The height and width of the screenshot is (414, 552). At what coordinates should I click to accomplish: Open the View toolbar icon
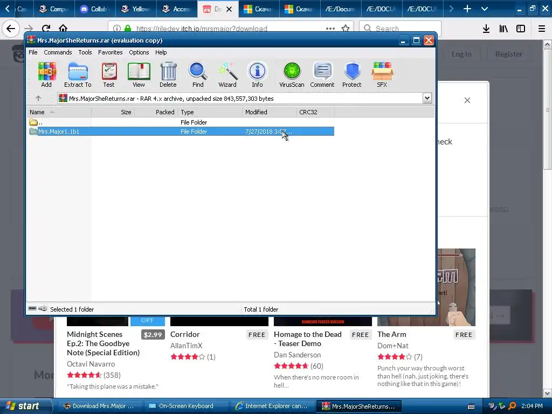pyautogui.click(x=139, y=74)
